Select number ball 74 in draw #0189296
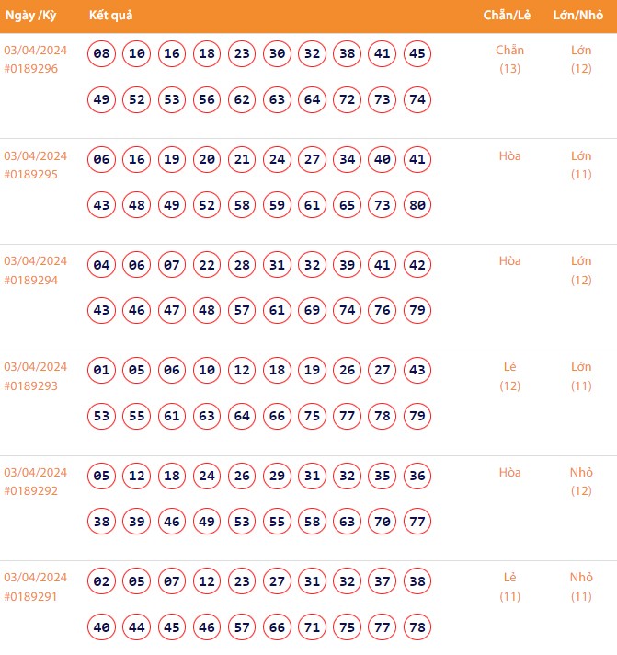Screen dimensions: 617x655 tap(417, 99)
